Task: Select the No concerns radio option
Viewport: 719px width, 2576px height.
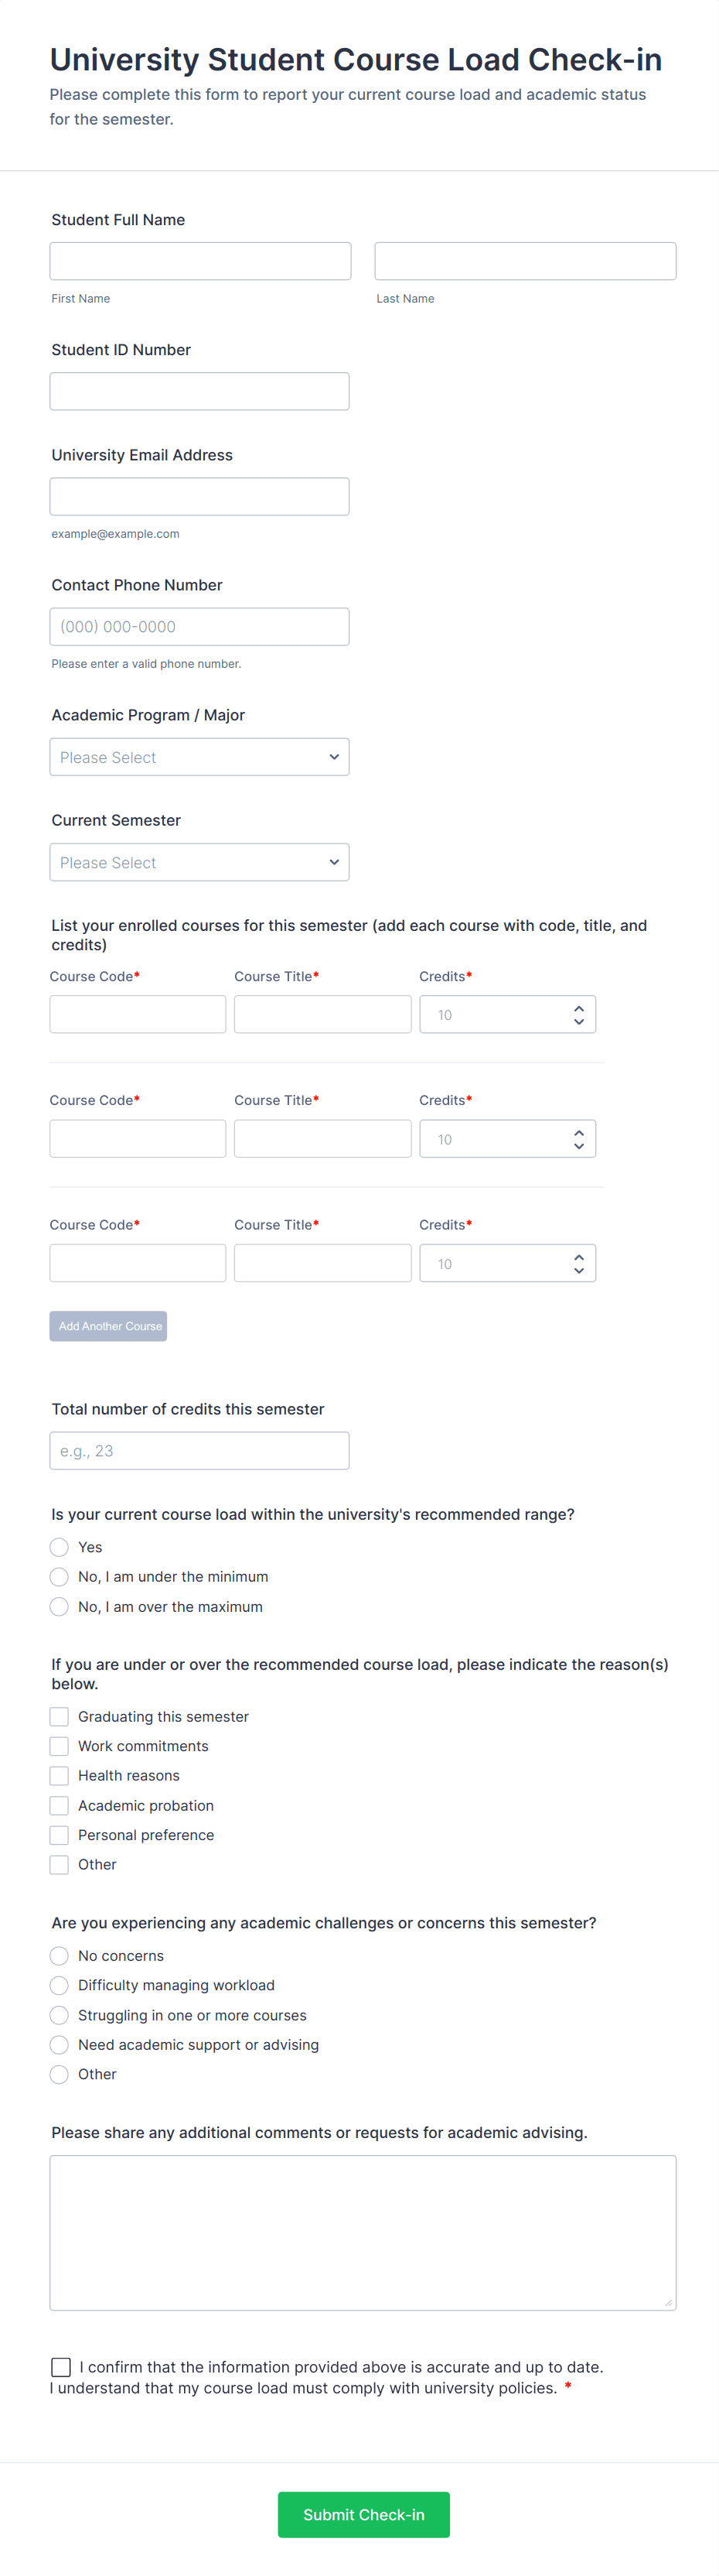Action: point(60,1956)
